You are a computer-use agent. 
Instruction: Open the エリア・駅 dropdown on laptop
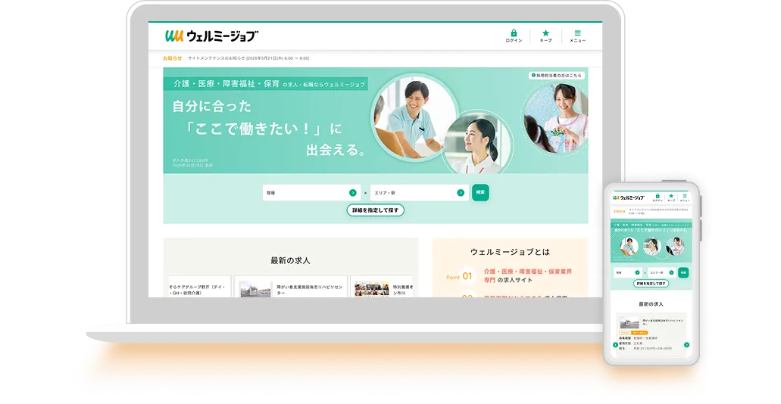pyautogui.click(x=420, y=193)
